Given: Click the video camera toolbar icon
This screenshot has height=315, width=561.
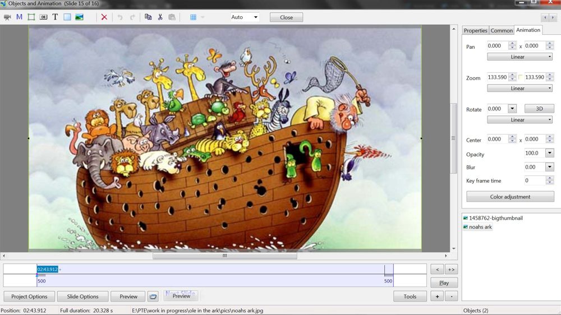Looking at the screenshot, I should pos(7,17).
